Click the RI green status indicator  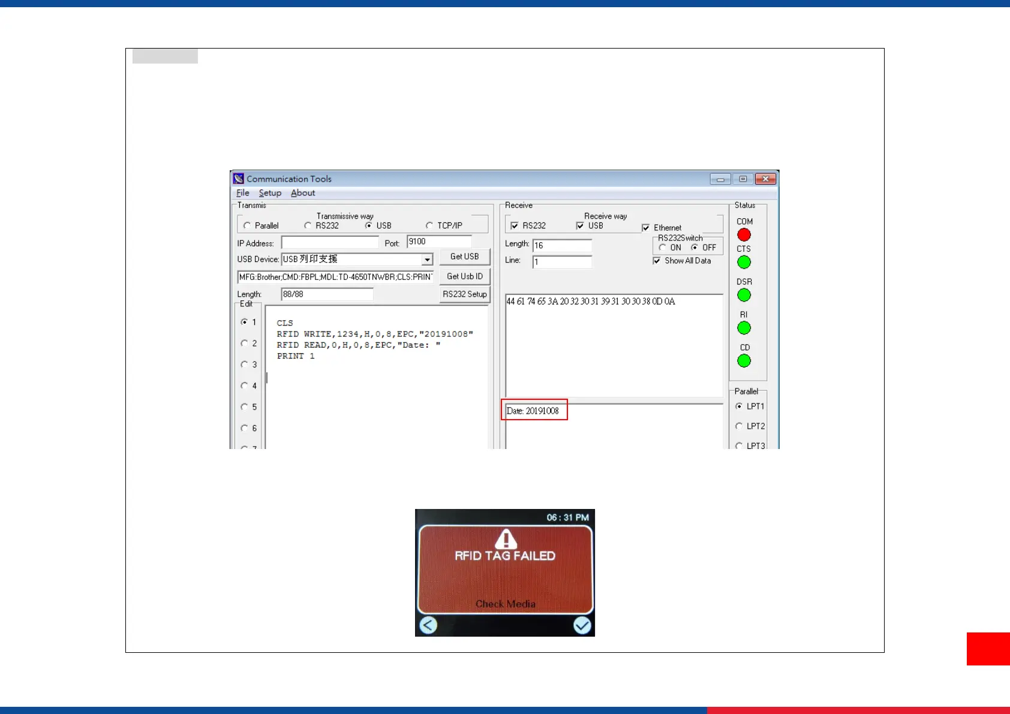(744, 328)
